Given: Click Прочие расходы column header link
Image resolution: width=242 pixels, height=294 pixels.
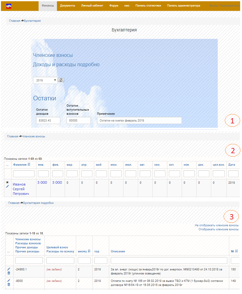Looking at the screenshot, I should 27,251.
